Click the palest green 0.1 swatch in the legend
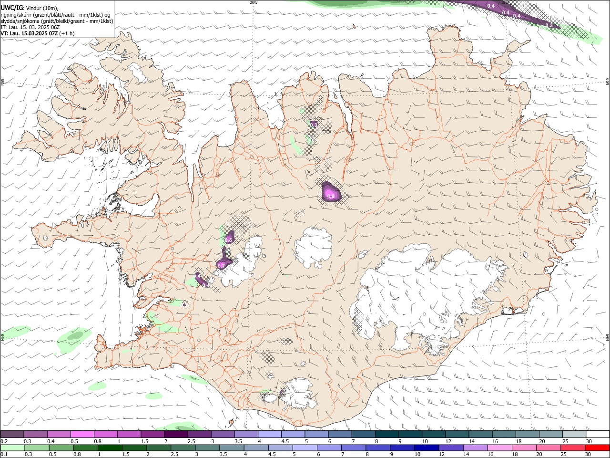 (12, 448)
